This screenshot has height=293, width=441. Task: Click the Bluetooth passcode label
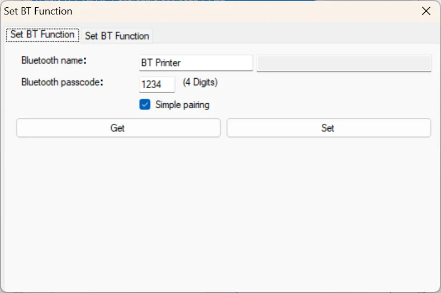click(63, 82)
